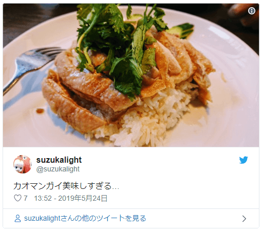Image resolution: width=262 pixels, height=231 pixels.
Task: Click the info icon on the photo
Action: (x=251, y=11)
